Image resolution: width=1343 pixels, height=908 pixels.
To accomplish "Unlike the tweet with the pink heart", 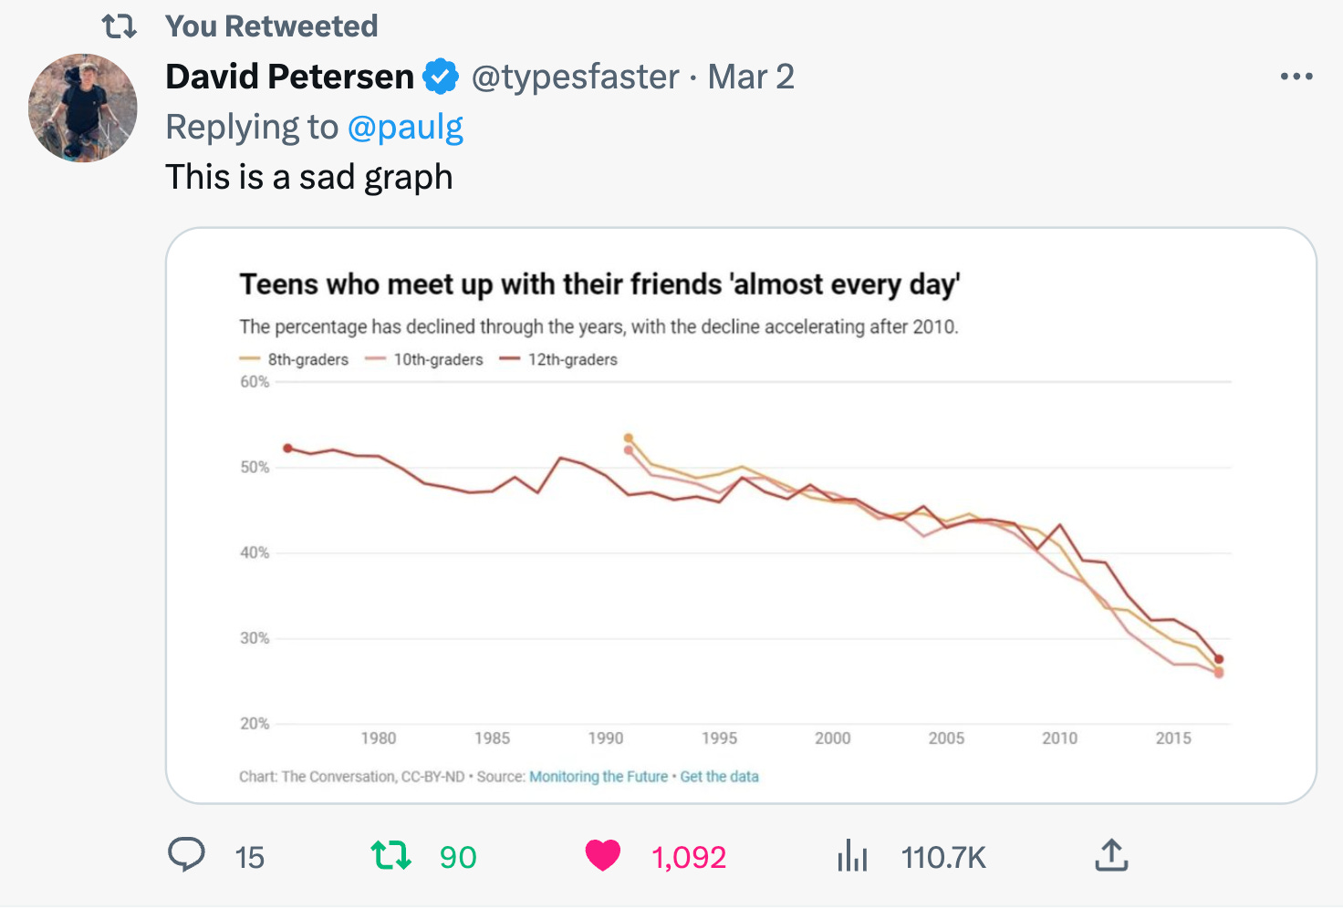I will tap(602, 855).
